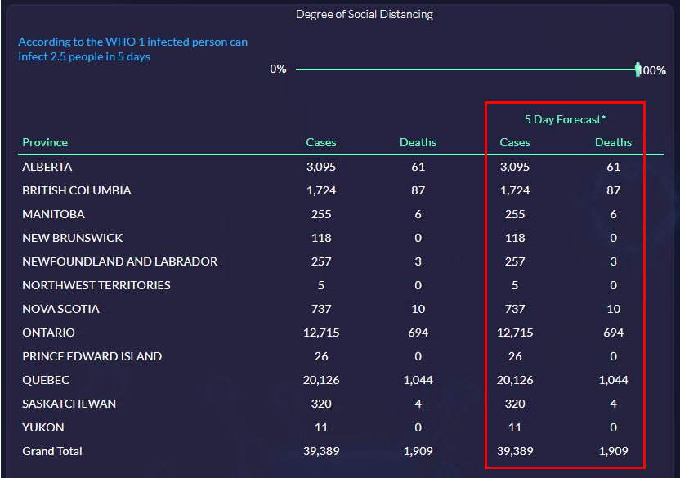Click the middle of the social distancing slider track
The height and width of the screenshot is (478, 680).
[467, 69]
